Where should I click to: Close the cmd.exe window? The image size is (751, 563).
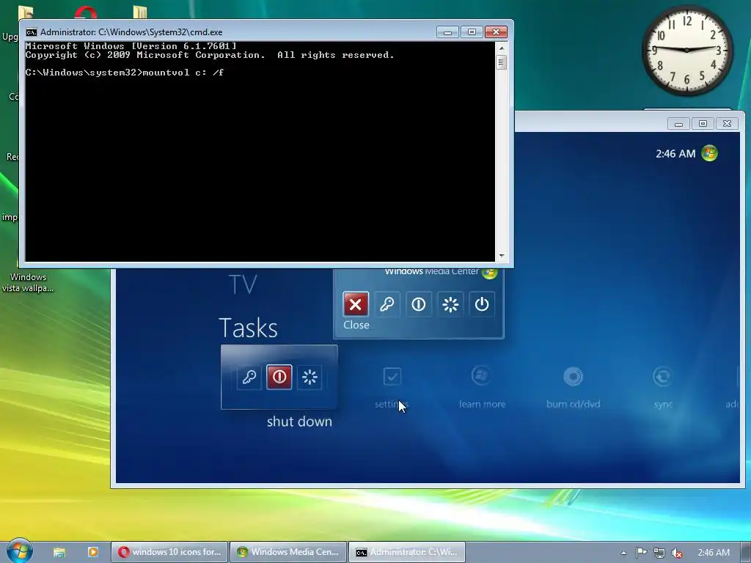tap(496, 32)
